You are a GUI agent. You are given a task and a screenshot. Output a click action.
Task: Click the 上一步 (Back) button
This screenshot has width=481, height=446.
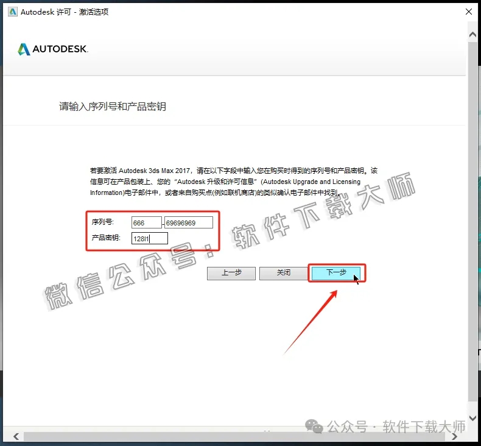[x=231, y=273]
